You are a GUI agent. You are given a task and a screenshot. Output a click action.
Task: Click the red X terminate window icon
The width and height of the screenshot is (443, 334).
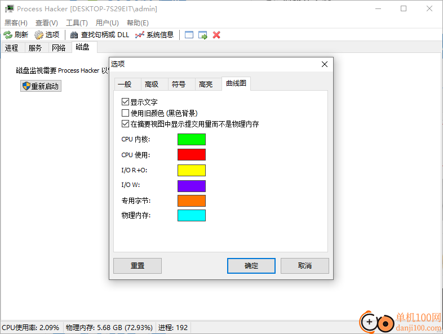[216, 35]
